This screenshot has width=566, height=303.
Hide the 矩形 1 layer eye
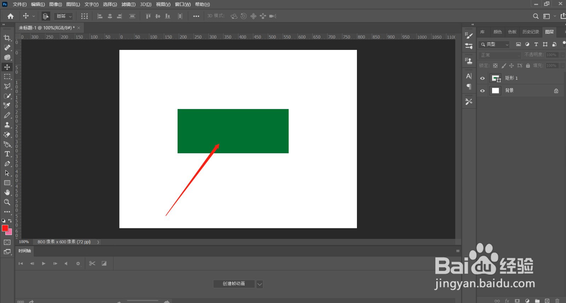tap(483, 78)
